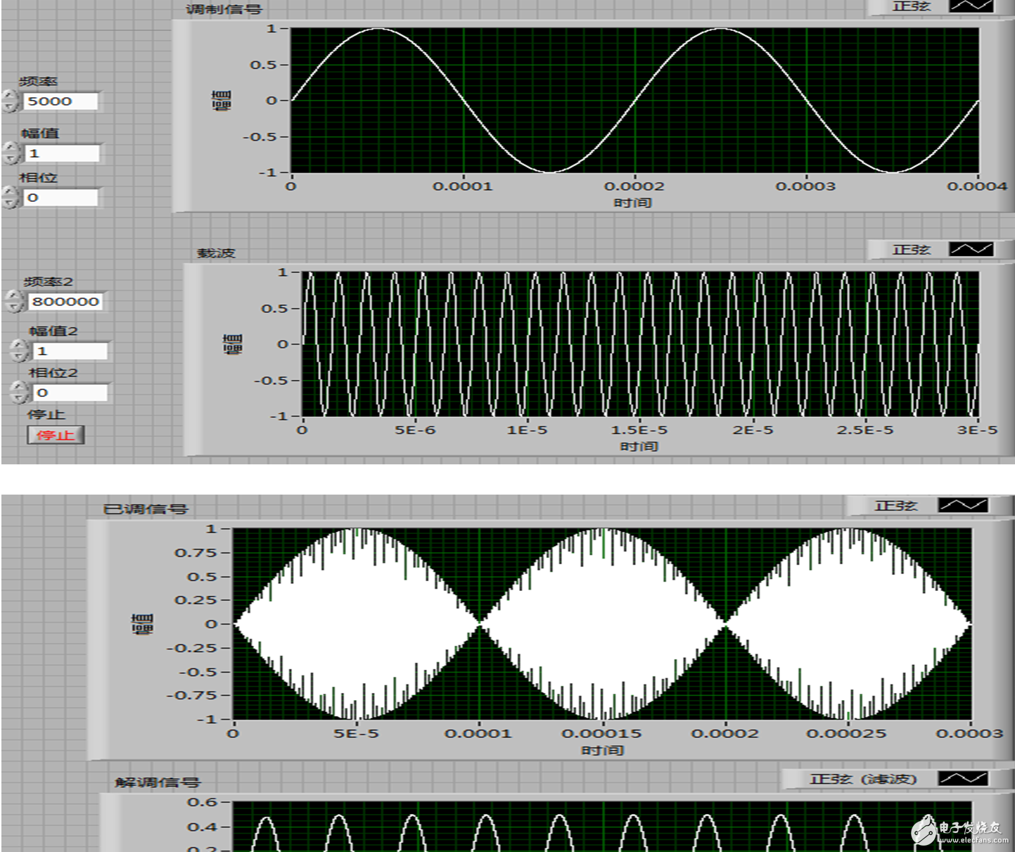The width and height of the screenshot is (1015, 852).
Task: Click the 时间 axis label under 调制信号 graph
Action: click(633, 203)
